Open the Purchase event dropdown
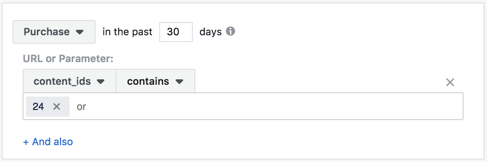This screenshot has width=487, height=162. pos(54,32)
